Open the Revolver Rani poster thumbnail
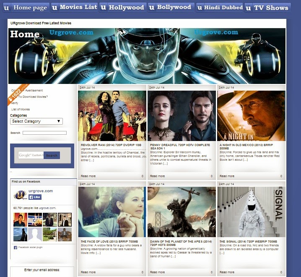This screenshot has height=277, width=301. (112, 116)
